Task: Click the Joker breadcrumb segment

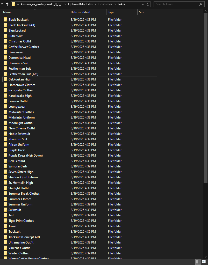Action: click(x=121, y=4)
